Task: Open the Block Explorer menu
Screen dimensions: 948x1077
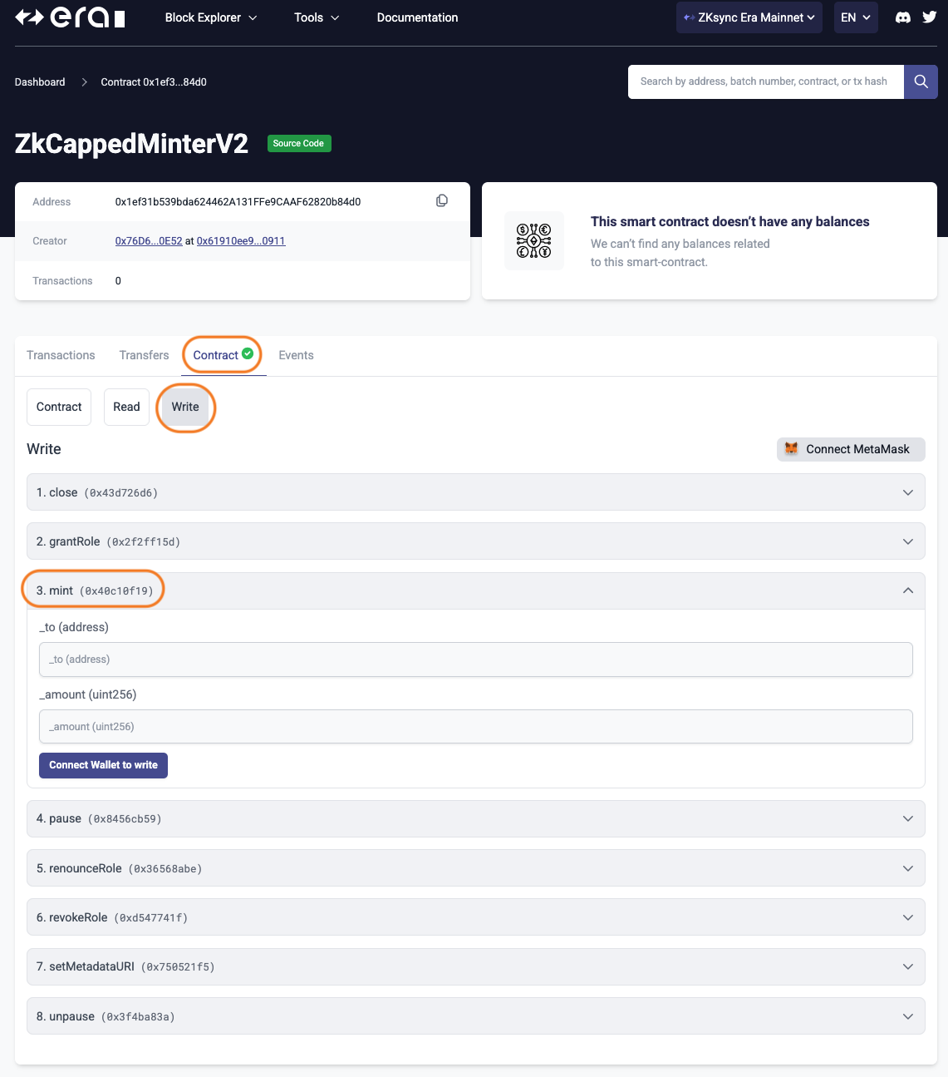Action: 211,17
